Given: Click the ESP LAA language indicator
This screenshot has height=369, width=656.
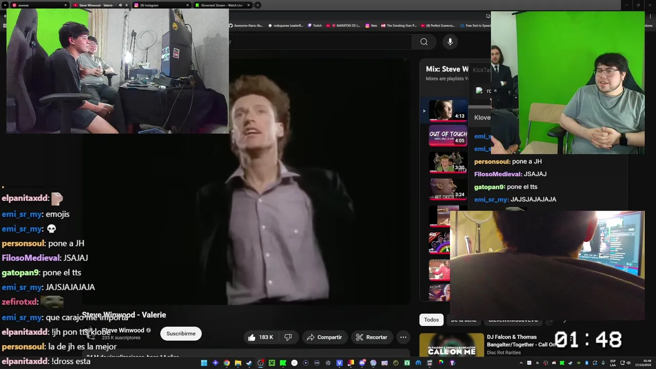Looking at the screenshot, I should click(613, 363).
